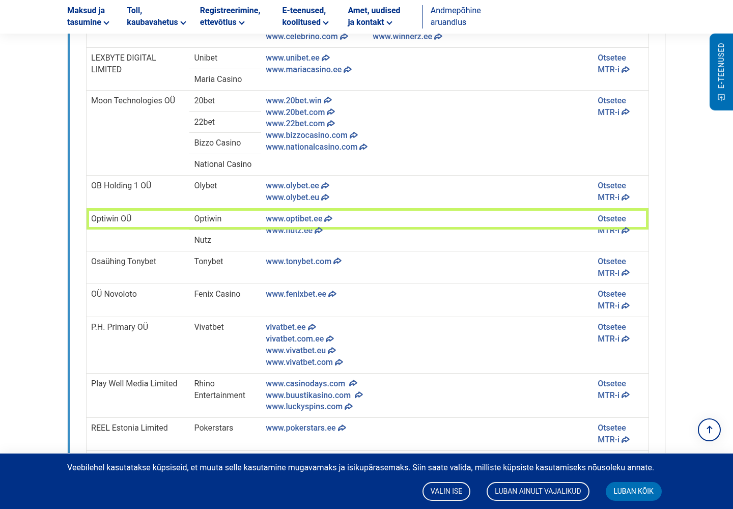Open Otsetee MTR-i for P.H. Primary
Image resolution: width=733 pixels, height=509 pixels.
pos(613,333)
